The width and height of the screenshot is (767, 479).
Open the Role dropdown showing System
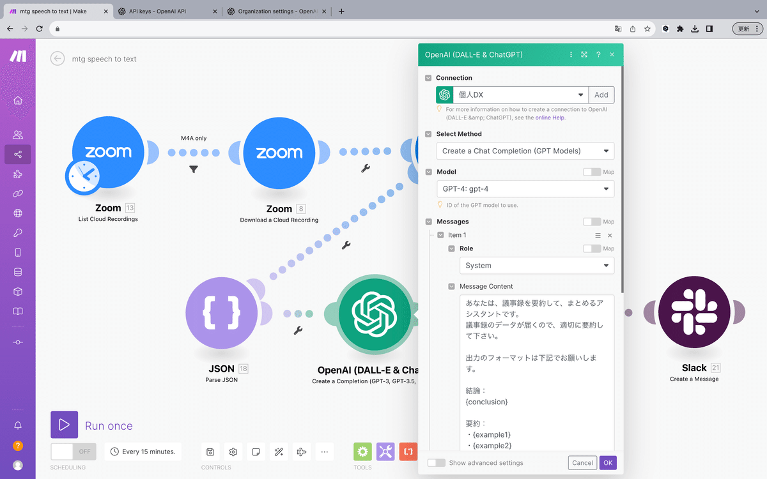[x=537, y=265]
